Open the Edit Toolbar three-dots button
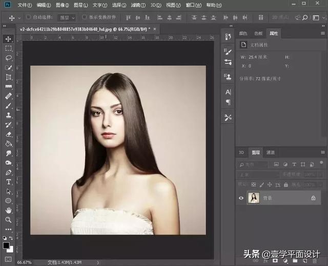The image size is (328, 266). coord(8,230)
